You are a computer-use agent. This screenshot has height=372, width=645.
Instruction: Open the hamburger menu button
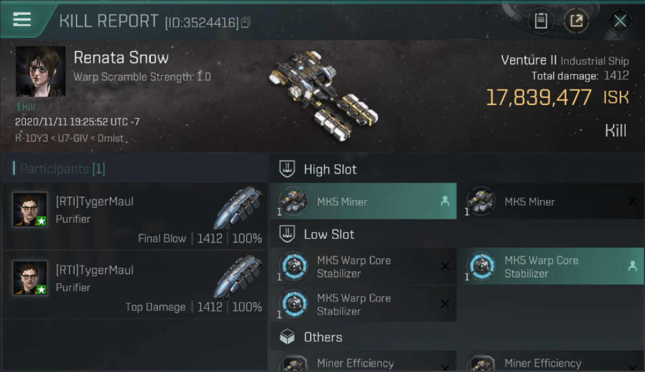[x=22, y=19]
